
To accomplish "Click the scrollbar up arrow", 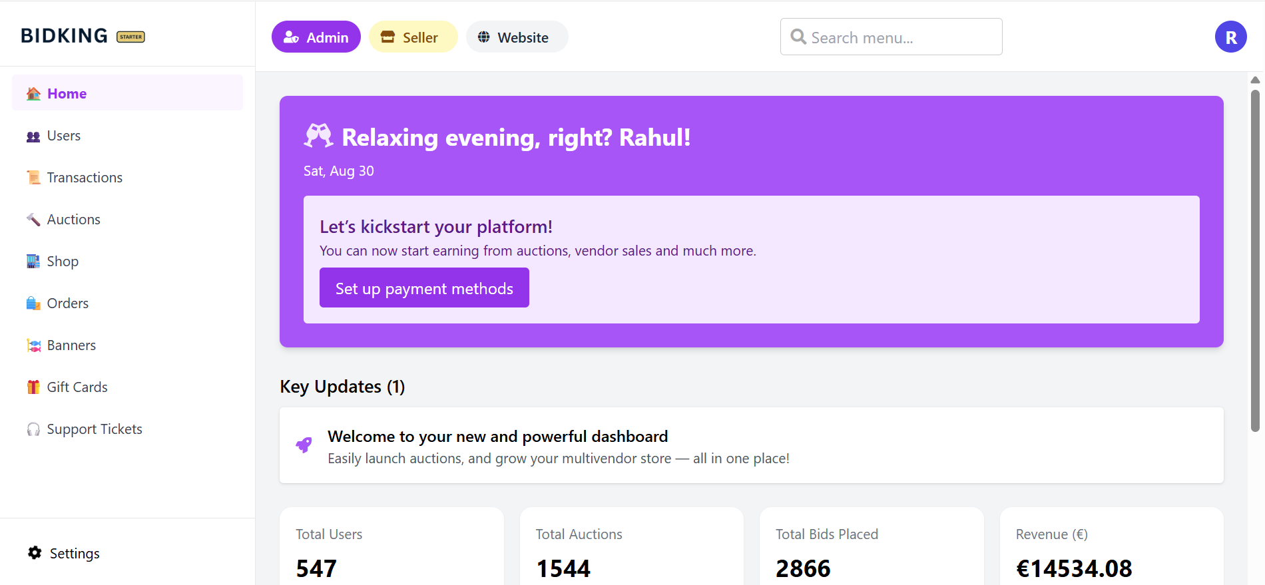I will pos(1255,80).
